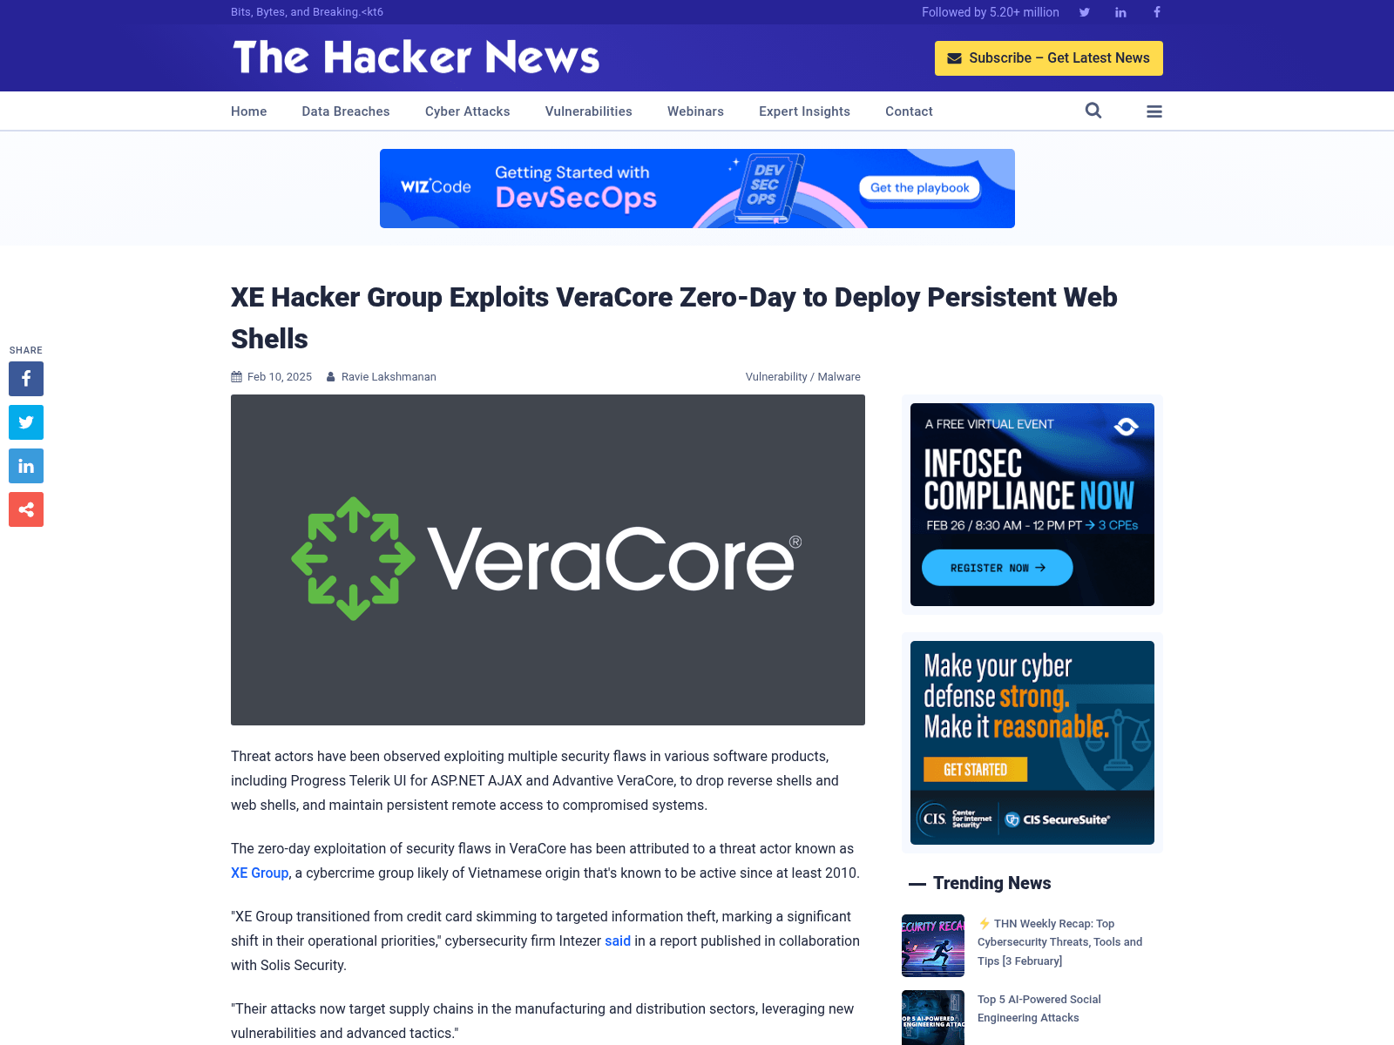Follow the XE Group link
This screenshot has height=1045, width=1394.
[x=260, y=873]
